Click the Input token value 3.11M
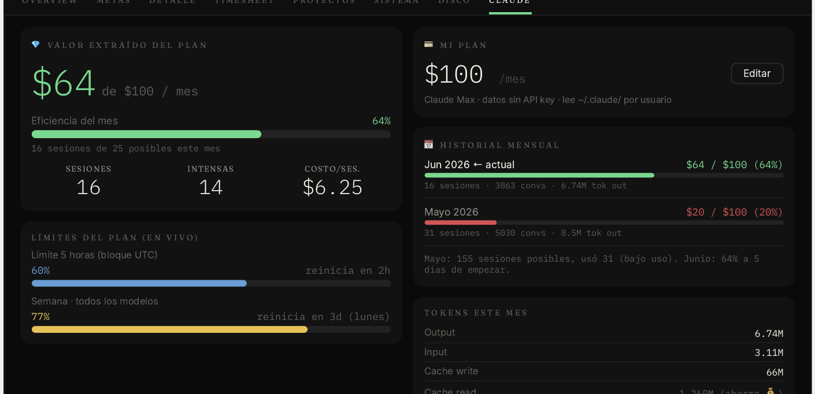The width and height of the screenshot is (815, 394). pyautogui.click(x=769, y=352)
